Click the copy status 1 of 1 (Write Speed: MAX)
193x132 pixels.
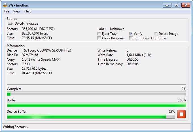point(41,59)
